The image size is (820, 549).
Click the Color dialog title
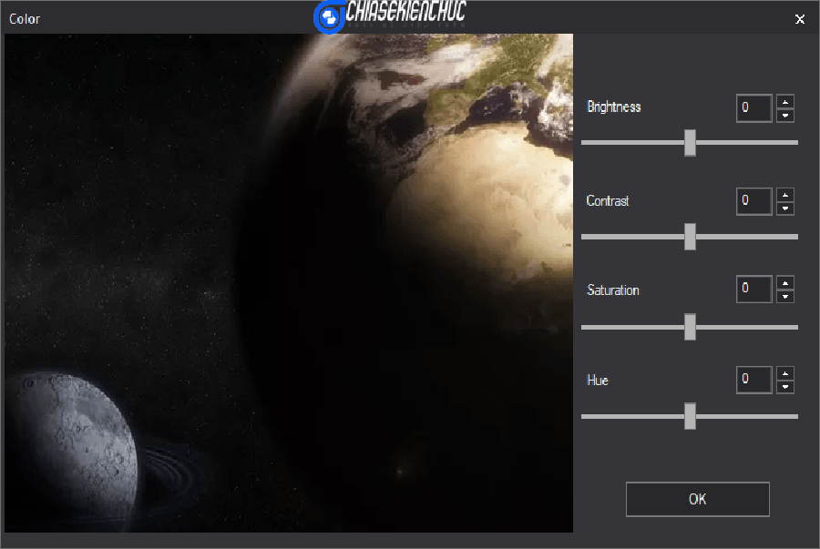point(25,19)
